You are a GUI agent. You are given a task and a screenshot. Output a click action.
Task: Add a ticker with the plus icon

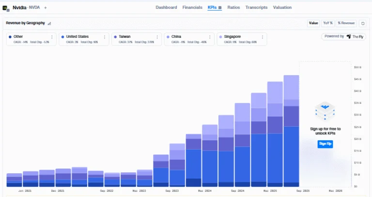[46, 8]
